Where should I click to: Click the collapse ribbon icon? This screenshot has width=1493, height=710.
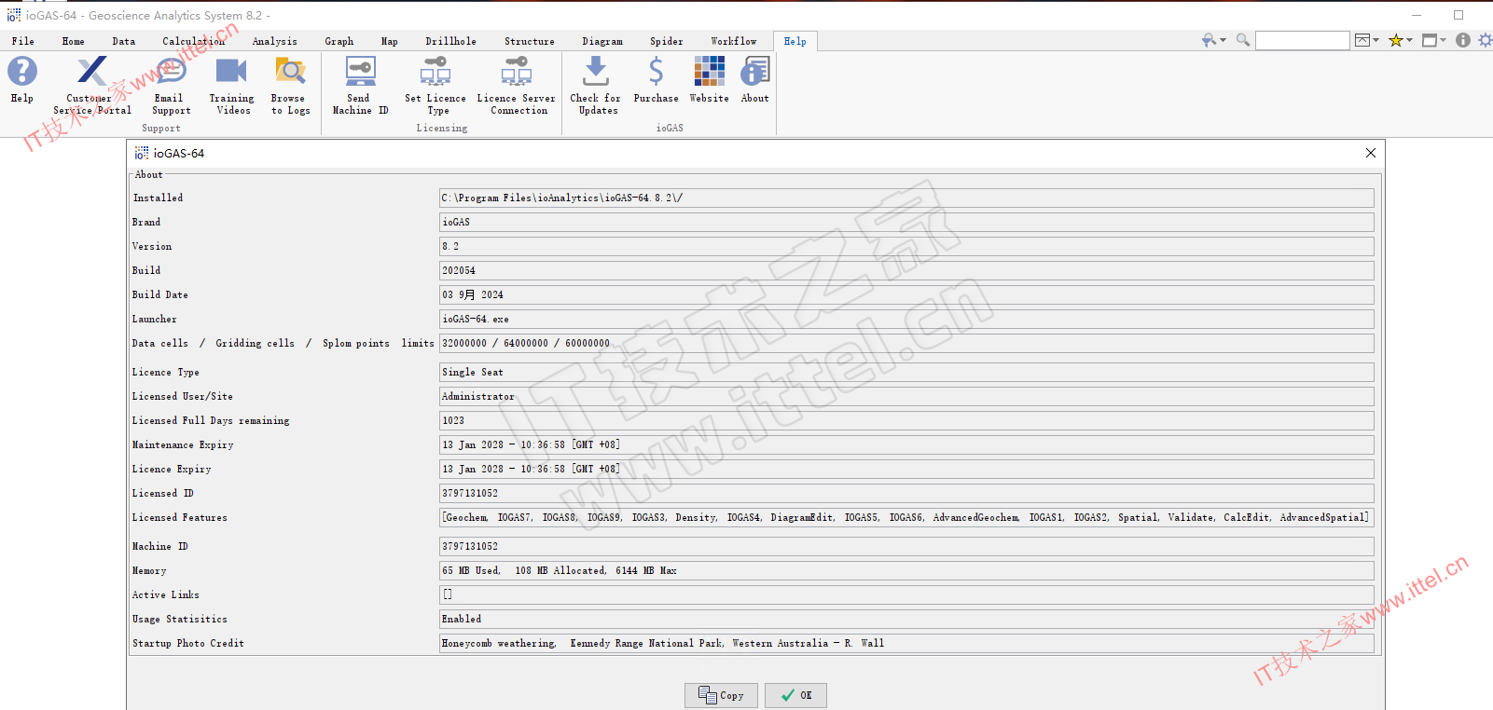[x=1362, y=40]
